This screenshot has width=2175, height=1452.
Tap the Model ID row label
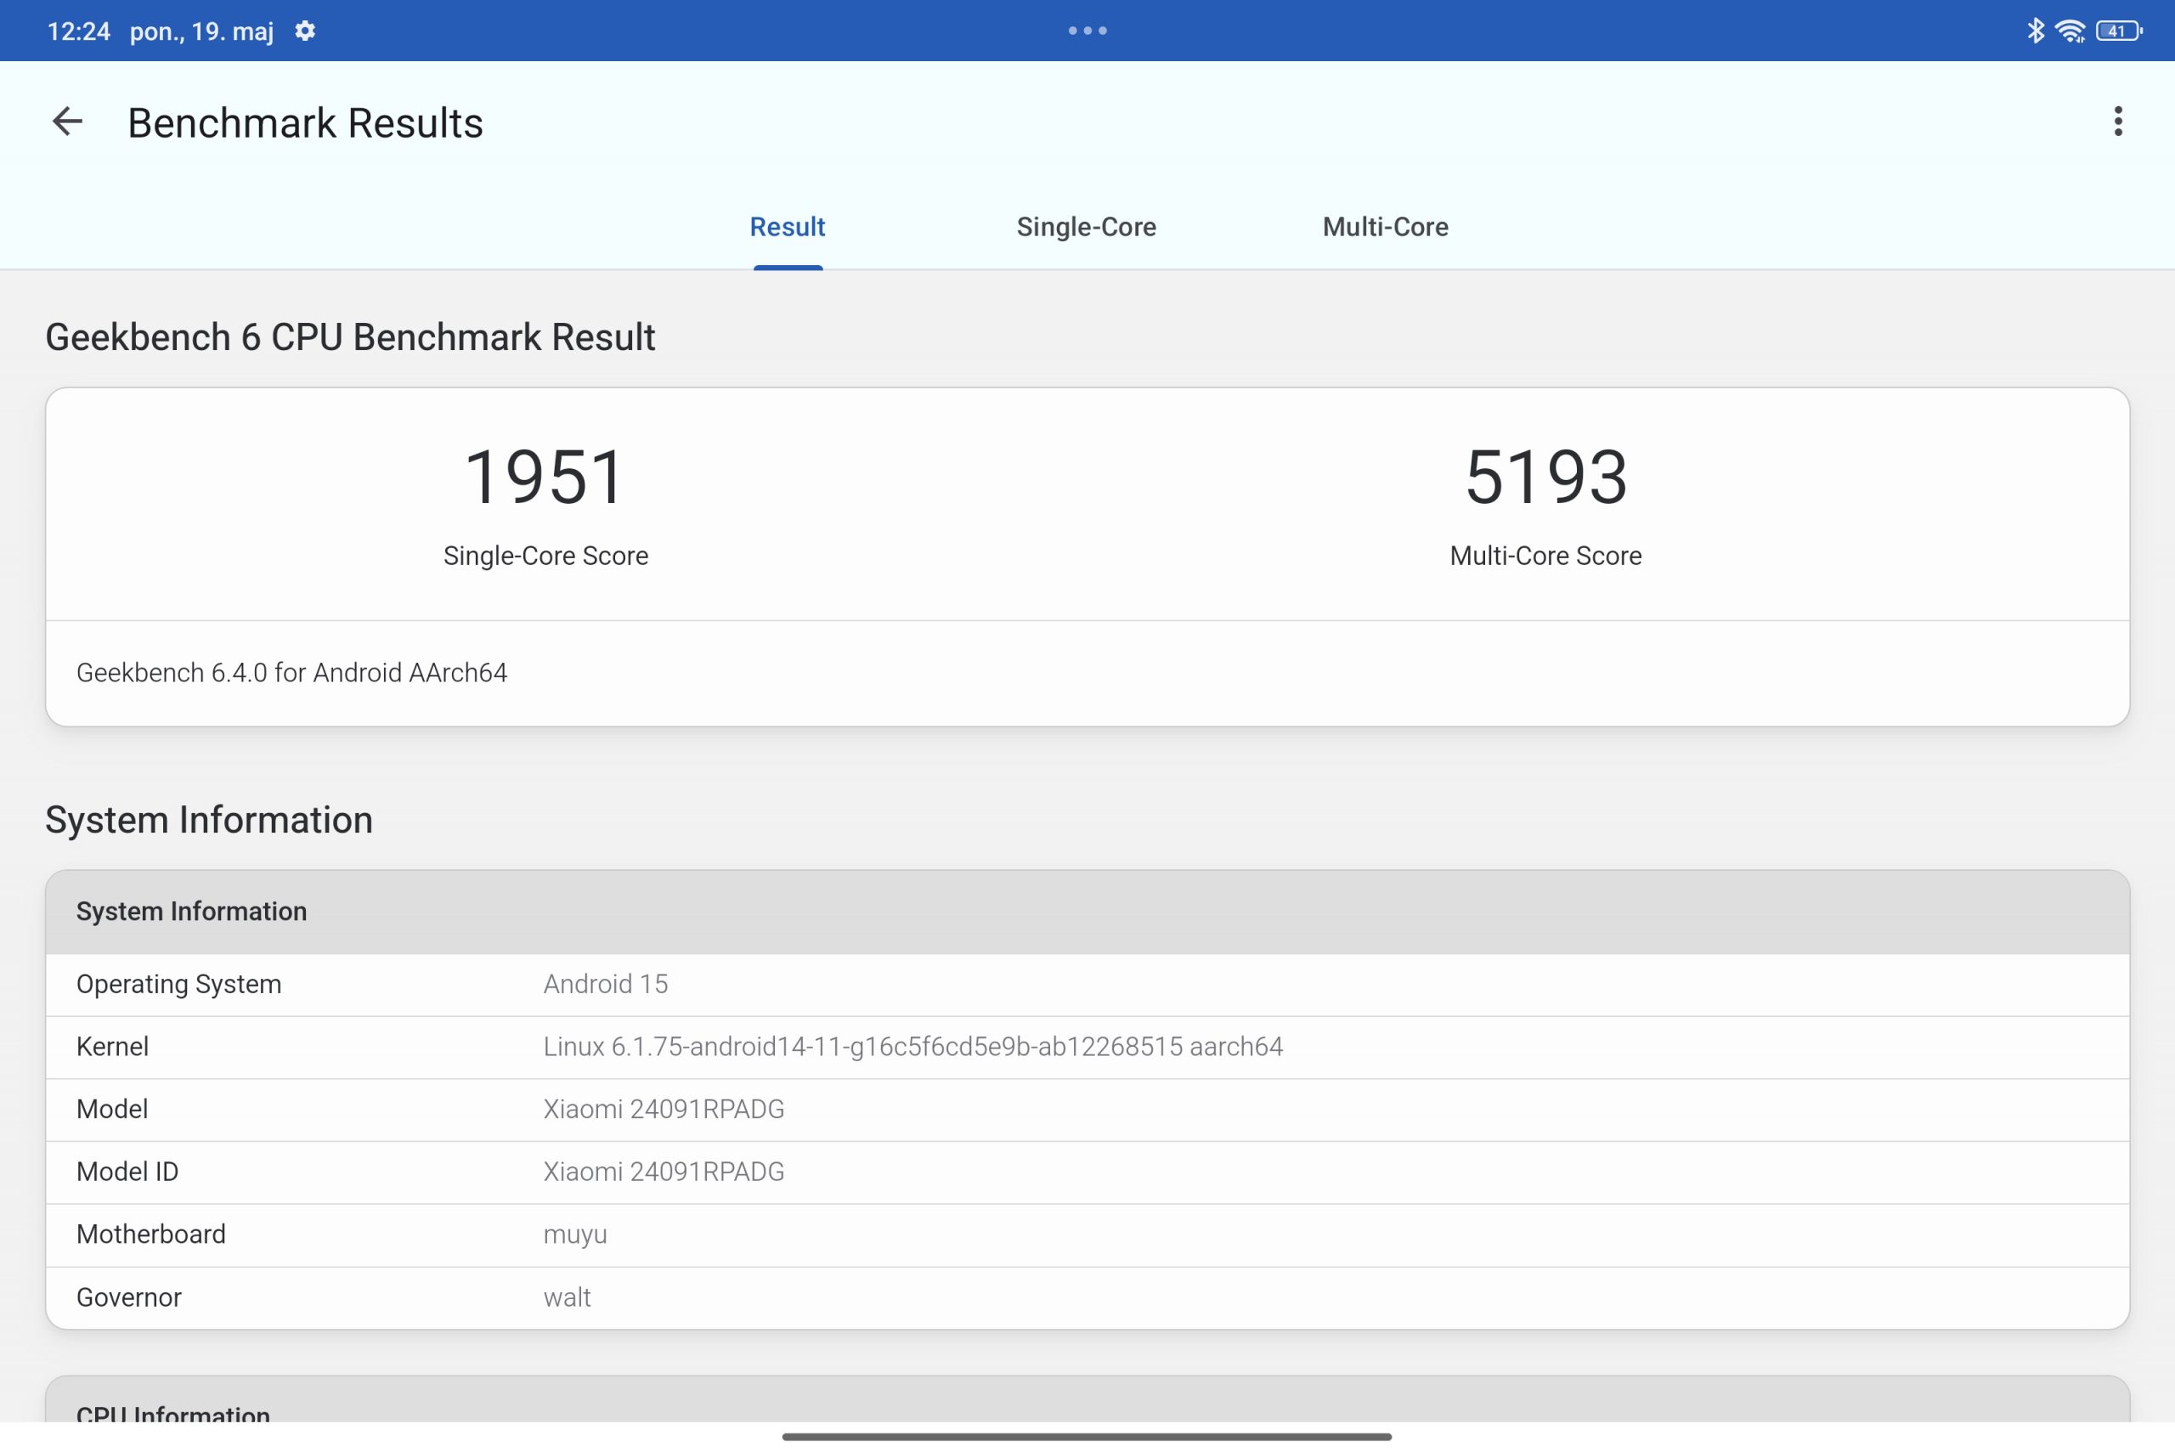pos(127,1172)
